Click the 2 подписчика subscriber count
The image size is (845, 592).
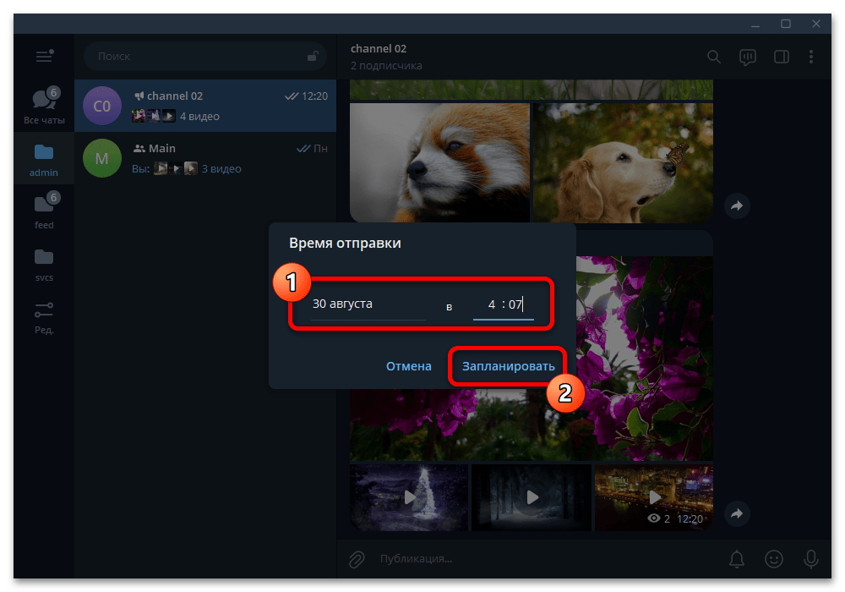(386, 66)
